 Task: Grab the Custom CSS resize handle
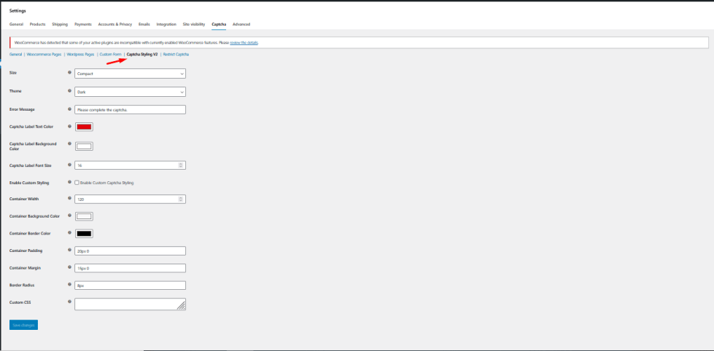pyautogui.click(x=182, y=306)
